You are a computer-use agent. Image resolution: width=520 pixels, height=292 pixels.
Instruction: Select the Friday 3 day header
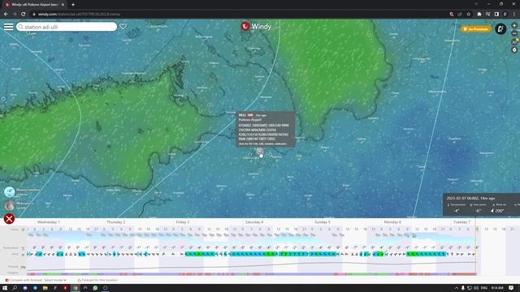[x=183, y=221]
